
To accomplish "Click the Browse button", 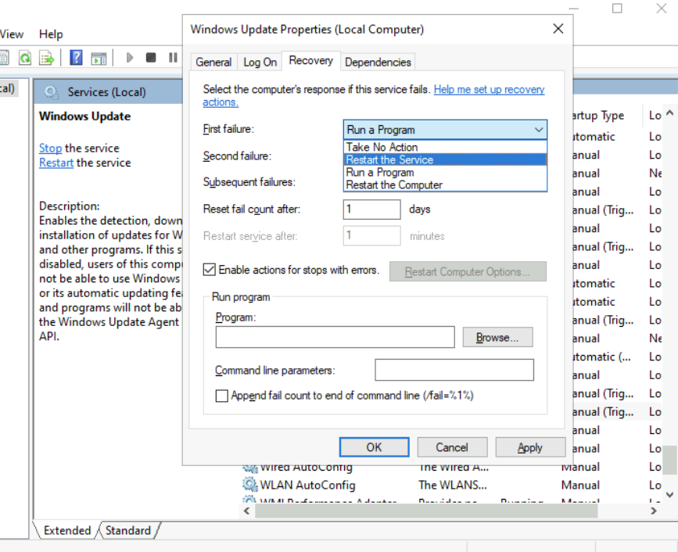I will (497, 337).
